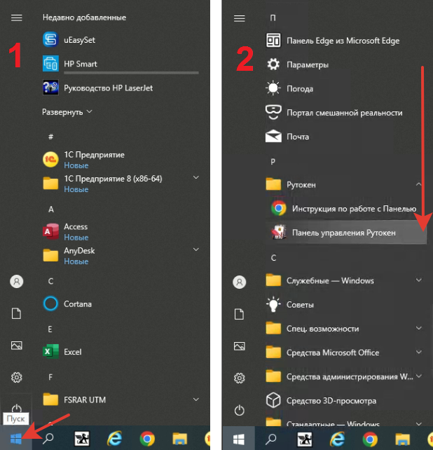Open settings gear in left Start sidebar
Image resolution: width=433 pixels, height=450 pixels.
tap(16, 377)
